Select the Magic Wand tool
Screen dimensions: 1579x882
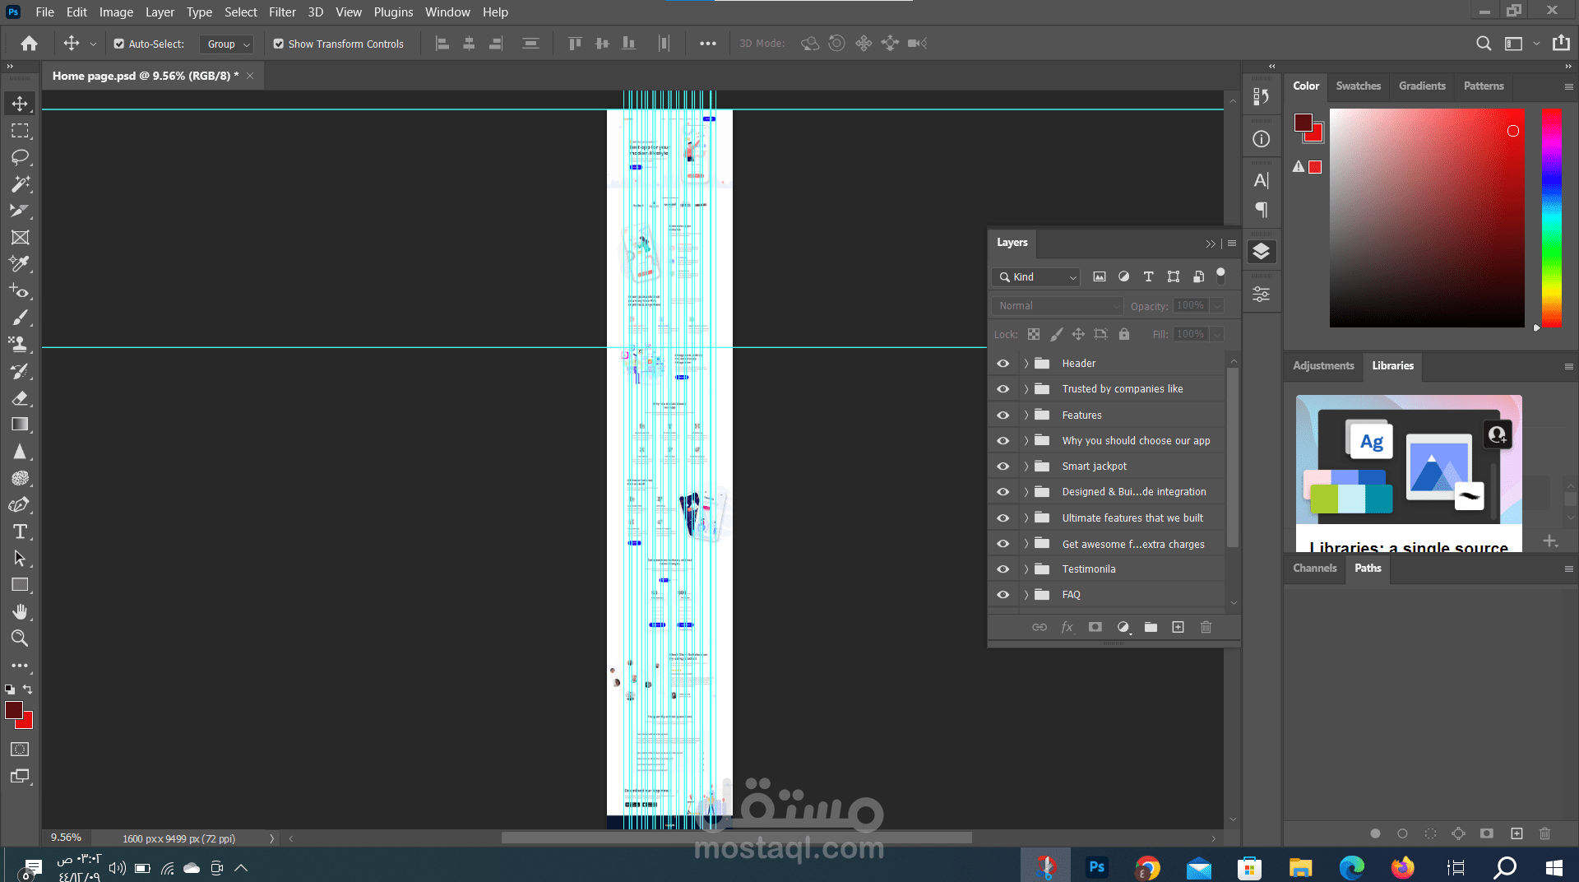tap(20, 184)
